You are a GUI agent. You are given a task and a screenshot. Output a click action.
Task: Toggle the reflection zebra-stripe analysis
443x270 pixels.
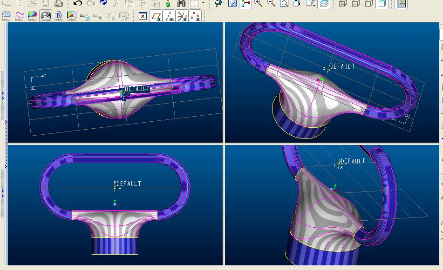(46, 16)
